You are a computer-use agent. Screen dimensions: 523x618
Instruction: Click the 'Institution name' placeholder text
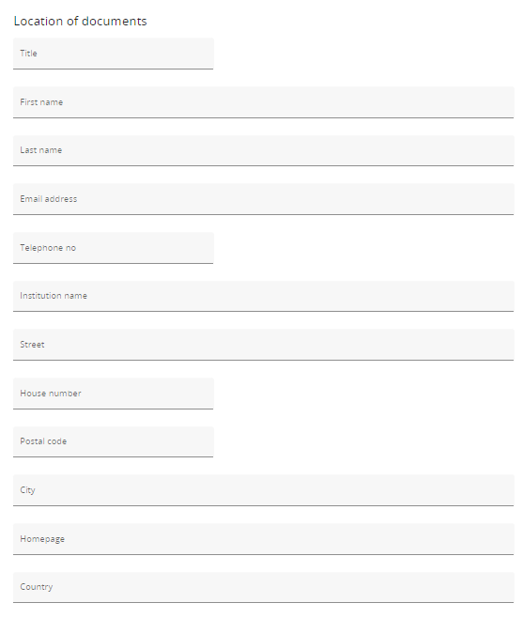click(54, 296)
